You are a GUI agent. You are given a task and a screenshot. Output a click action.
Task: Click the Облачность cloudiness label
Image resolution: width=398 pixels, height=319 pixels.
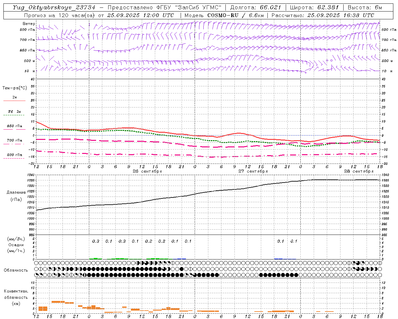16,270
